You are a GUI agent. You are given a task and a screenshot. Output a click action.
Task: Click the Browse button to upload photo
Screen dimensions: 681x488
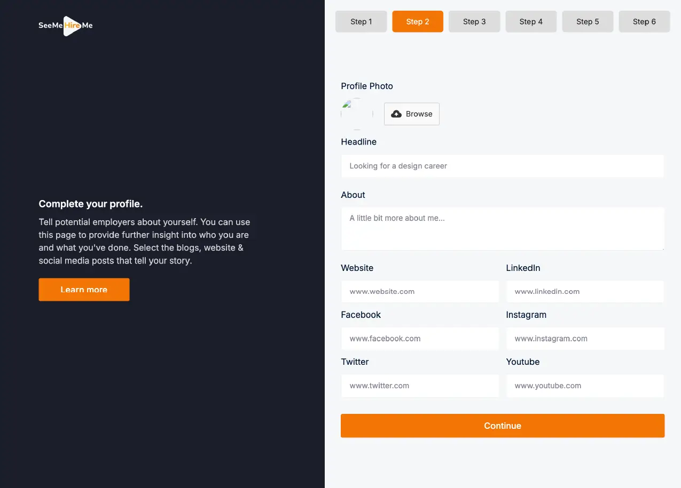411,114
